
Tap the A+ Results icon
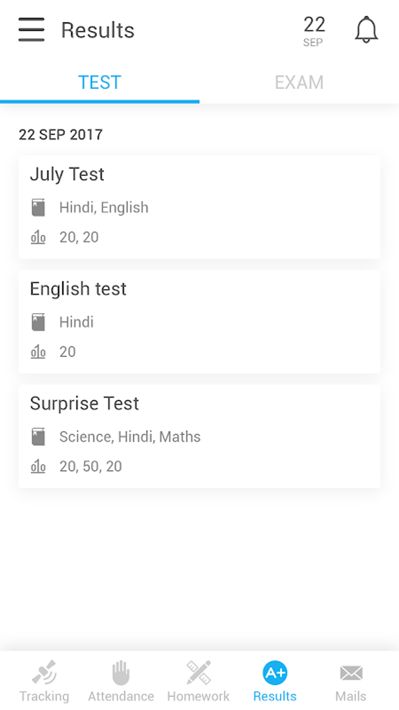275,672
